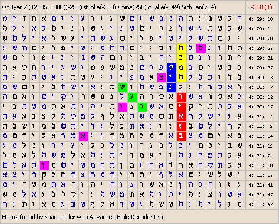The image size is (279, 224).
Task: Select verse reference '4: 31: 30'
Action: (x=261, y=165)
